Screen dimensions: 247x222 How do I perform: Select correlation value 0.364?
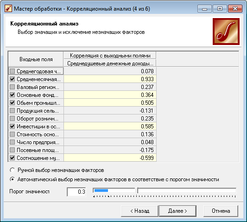[110, 95]
